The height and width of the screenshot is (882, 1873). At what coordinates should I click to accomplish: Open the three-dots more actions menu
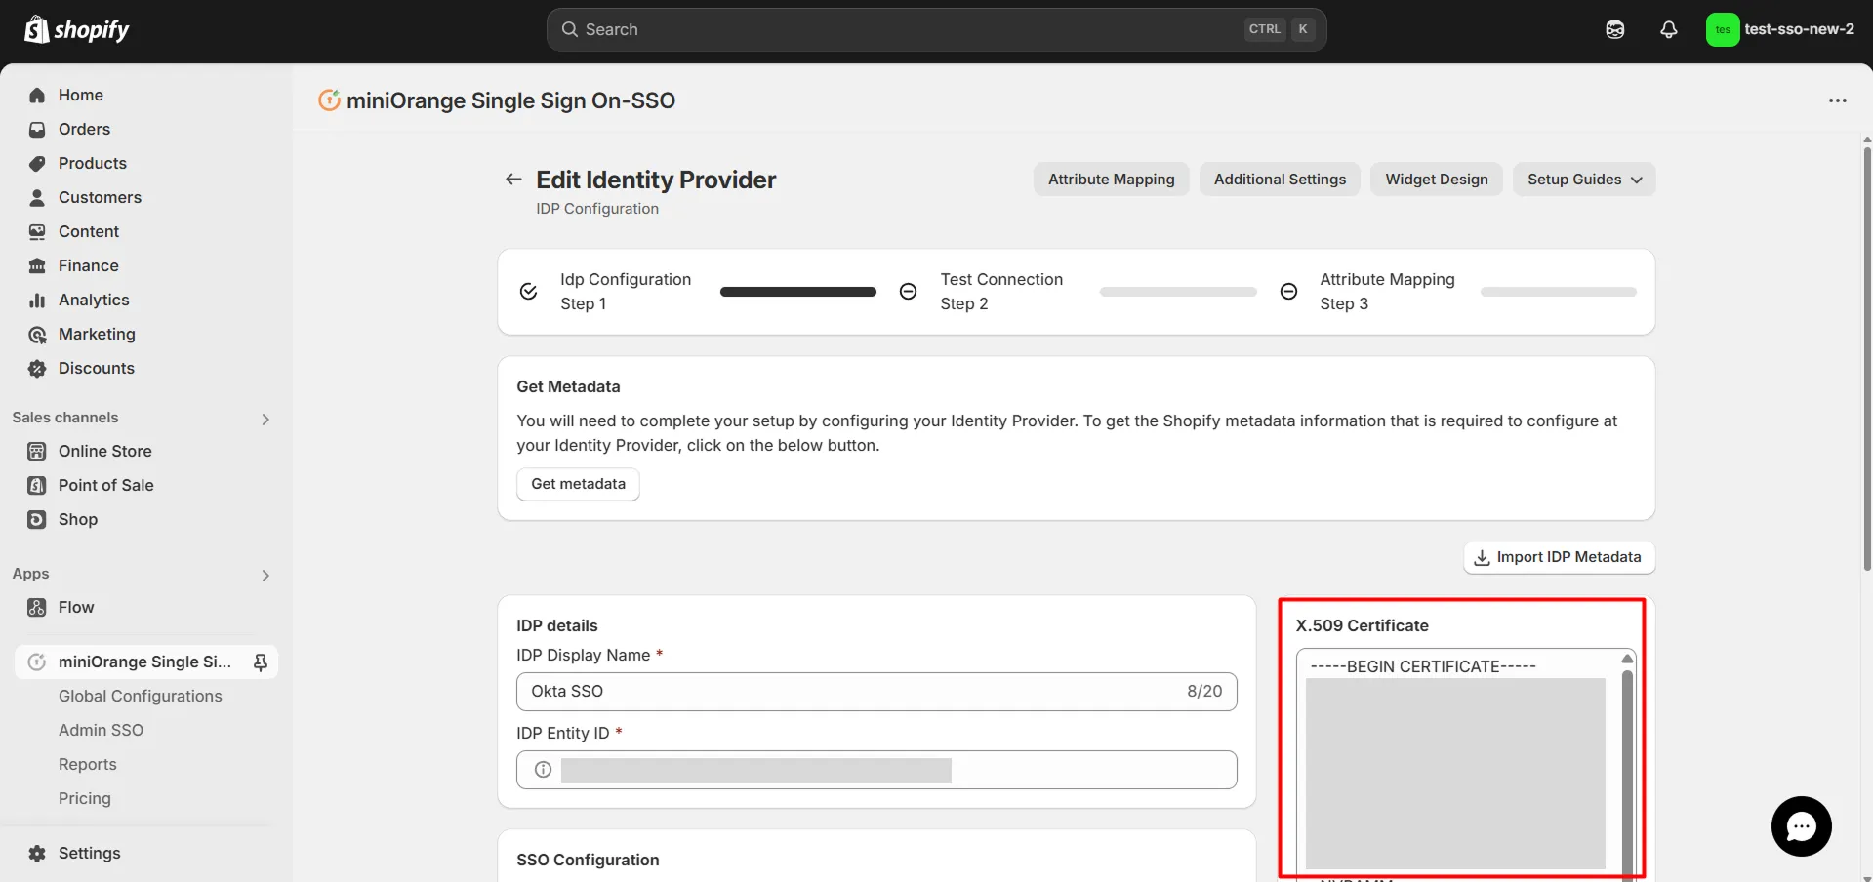pos(1837,100)
